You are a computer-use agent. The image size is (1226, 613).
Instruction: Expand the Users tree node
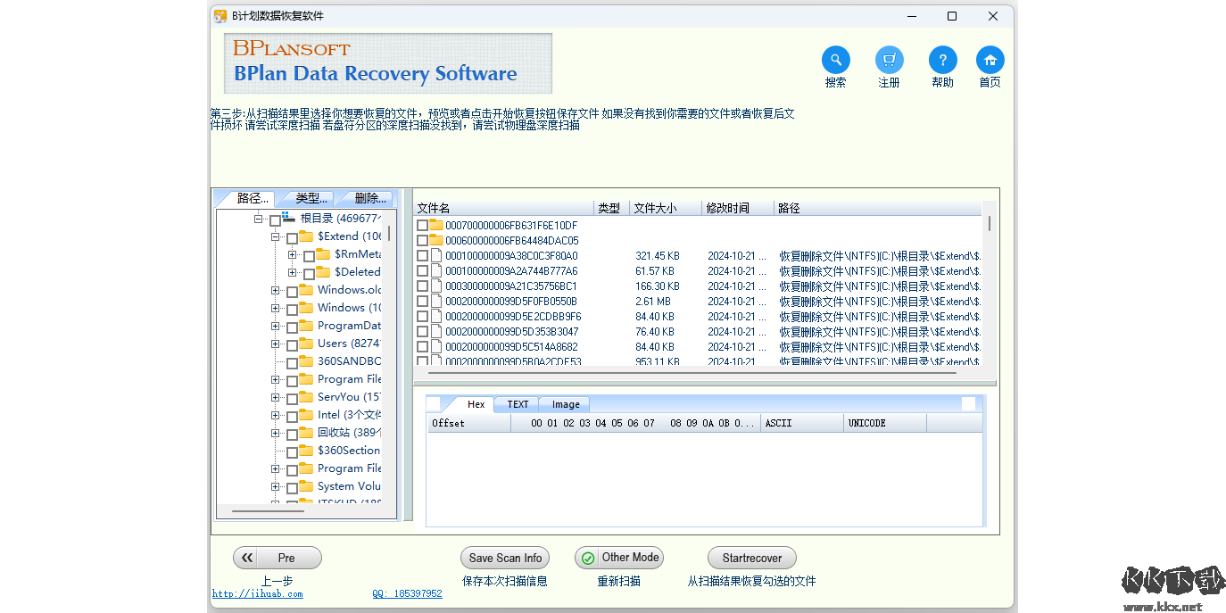(x=275, y=344)
